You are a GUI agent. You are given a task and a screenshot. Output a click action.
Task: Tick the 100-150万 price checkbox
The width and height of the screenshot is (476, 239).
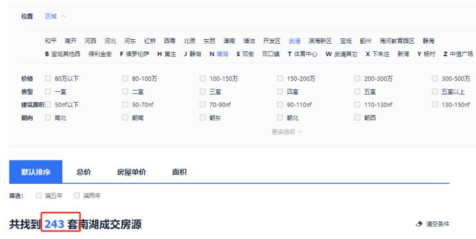(203, 78)
